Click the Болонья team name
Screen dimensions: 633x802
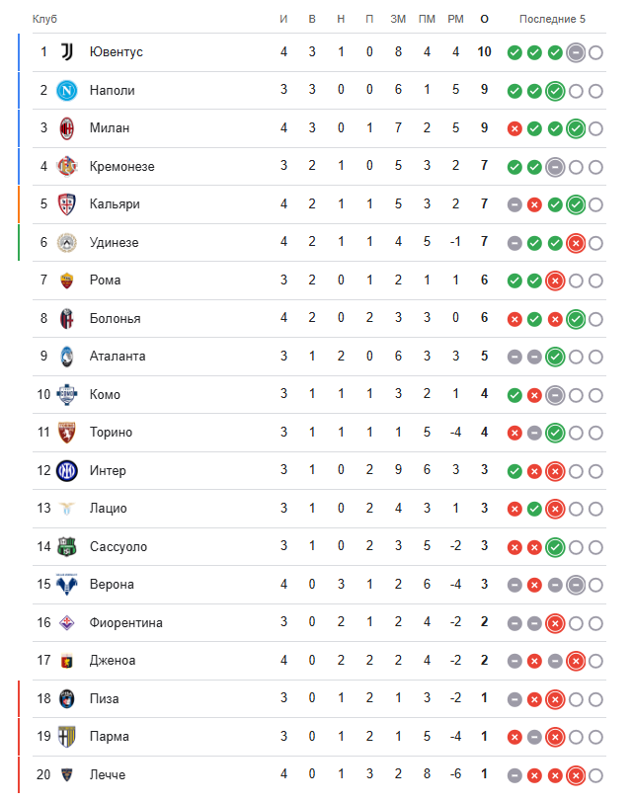tap(115, 318)
